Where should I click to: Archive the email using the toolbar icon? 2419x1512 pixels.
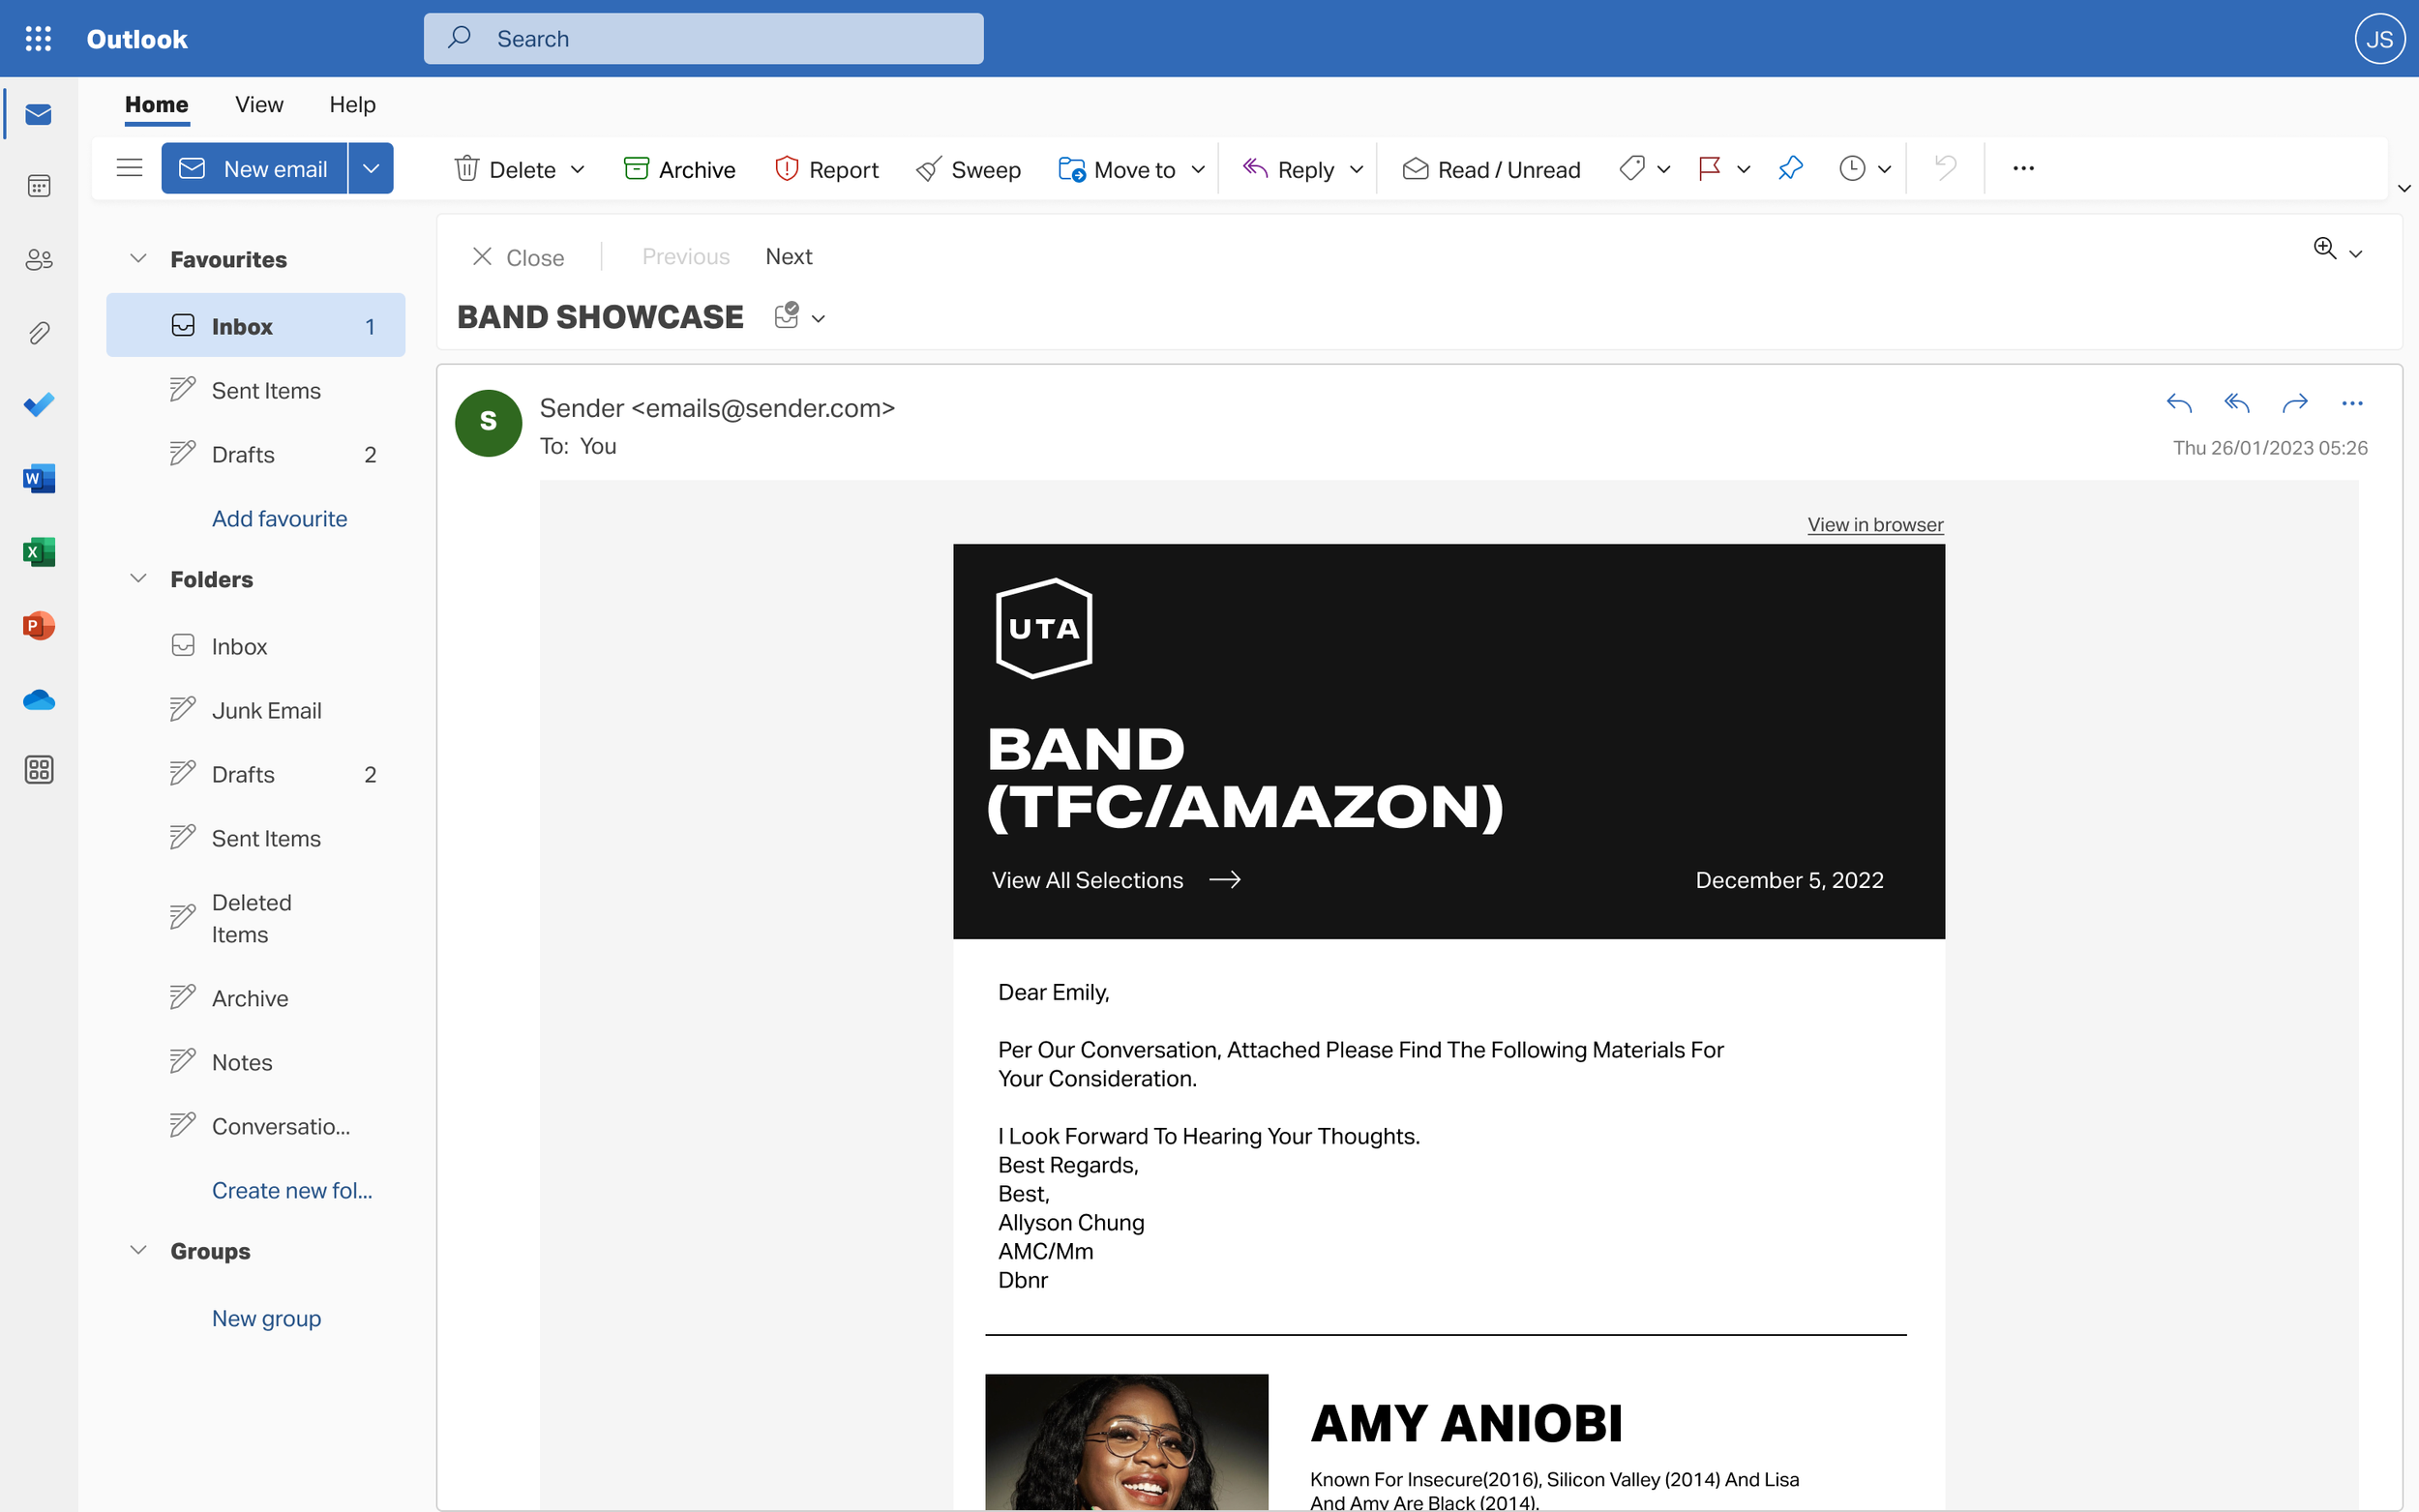[680, 168]
